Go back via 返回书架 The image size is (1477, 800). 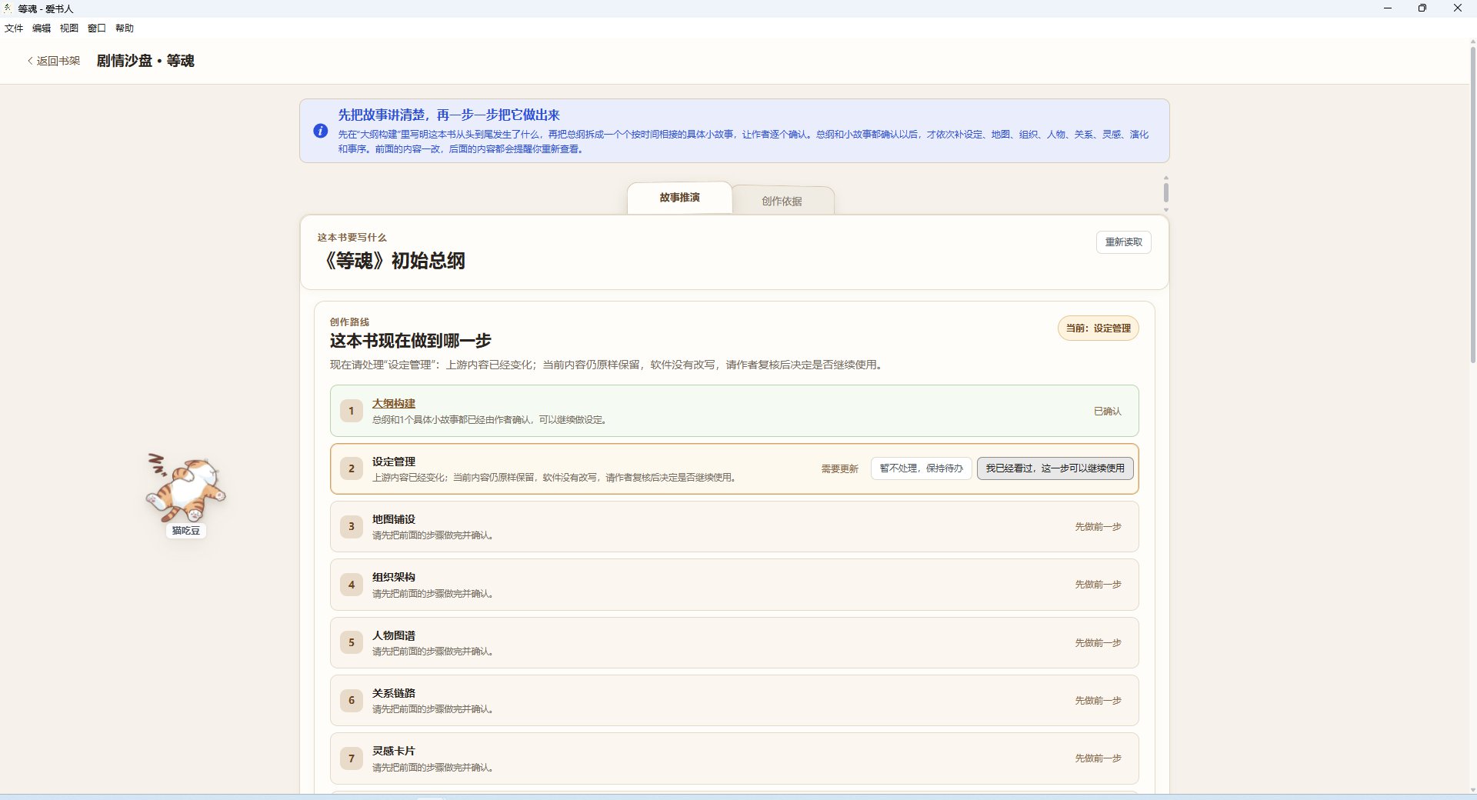tap(54, 61)
